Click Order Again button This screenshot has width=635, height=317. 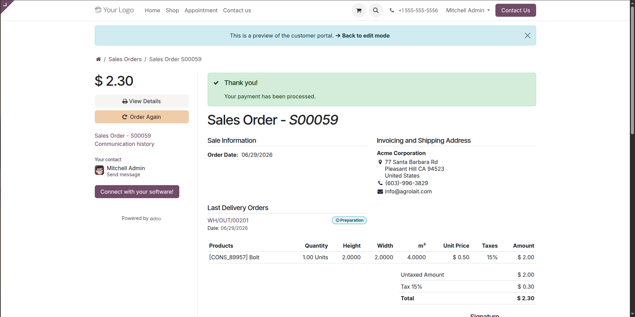[x=142, y=117]
